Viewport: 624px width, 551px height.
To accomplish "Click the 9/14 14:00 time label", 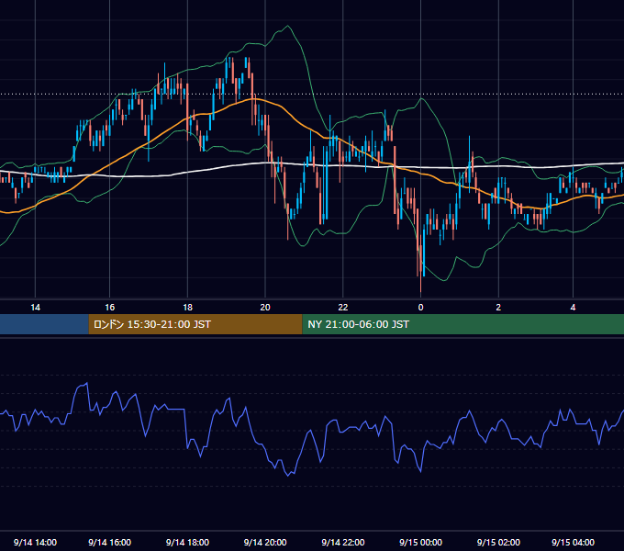I will pos(36,542).
